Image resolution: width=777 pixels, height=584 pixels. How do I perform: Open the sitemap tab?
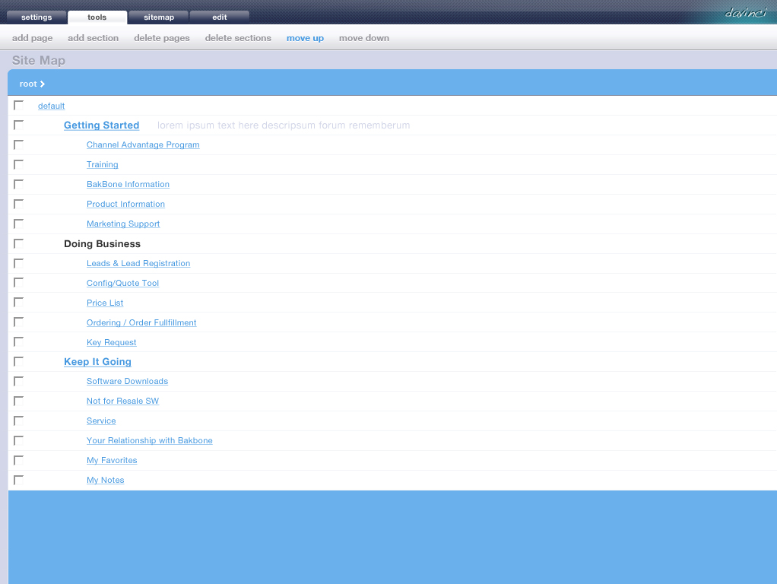coord(159,17)
